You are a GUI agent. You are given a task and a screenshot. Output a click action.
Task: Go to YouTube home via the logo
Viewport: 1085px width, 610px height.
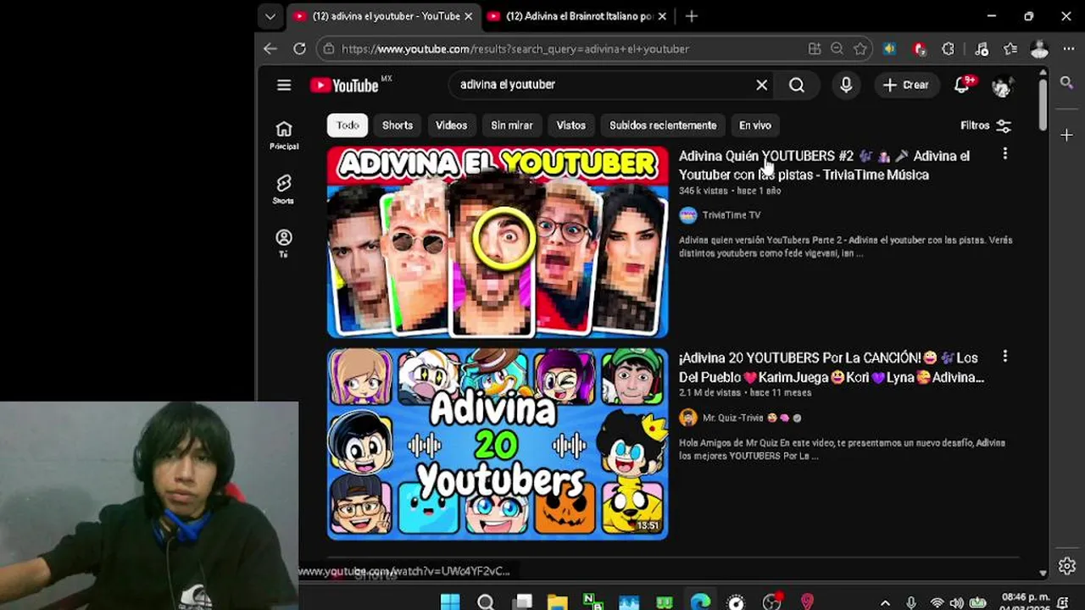[345, 85]
